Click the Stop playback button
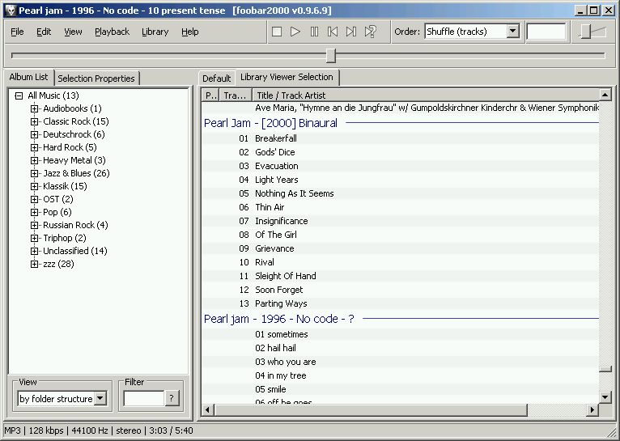The image size is (620, 441). 277,32
